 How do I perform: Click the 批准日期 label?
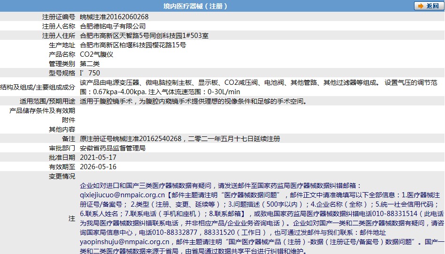pos(62,157)
